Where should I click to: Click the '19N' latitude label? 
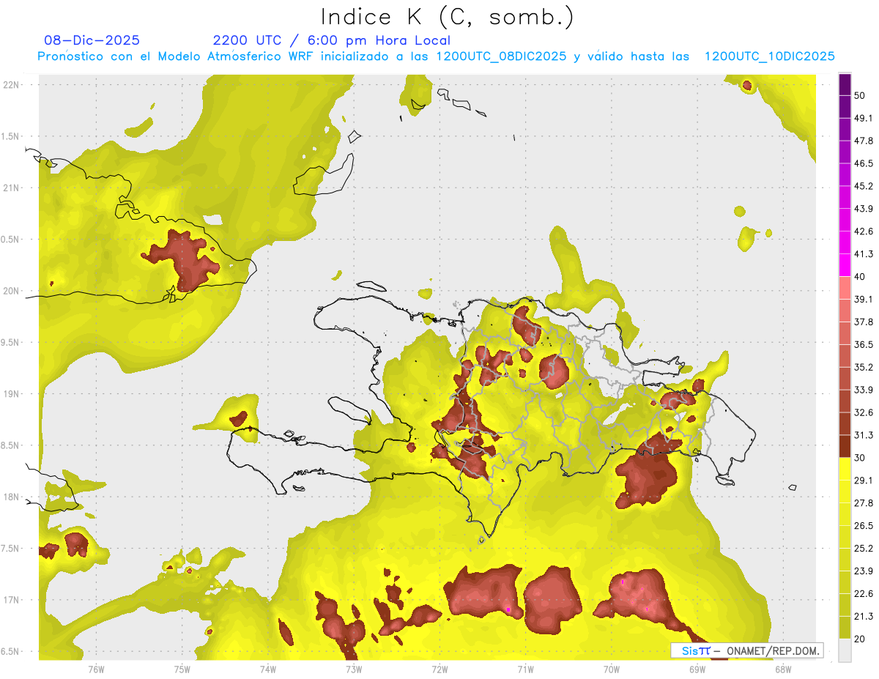(x=12, y=394)
